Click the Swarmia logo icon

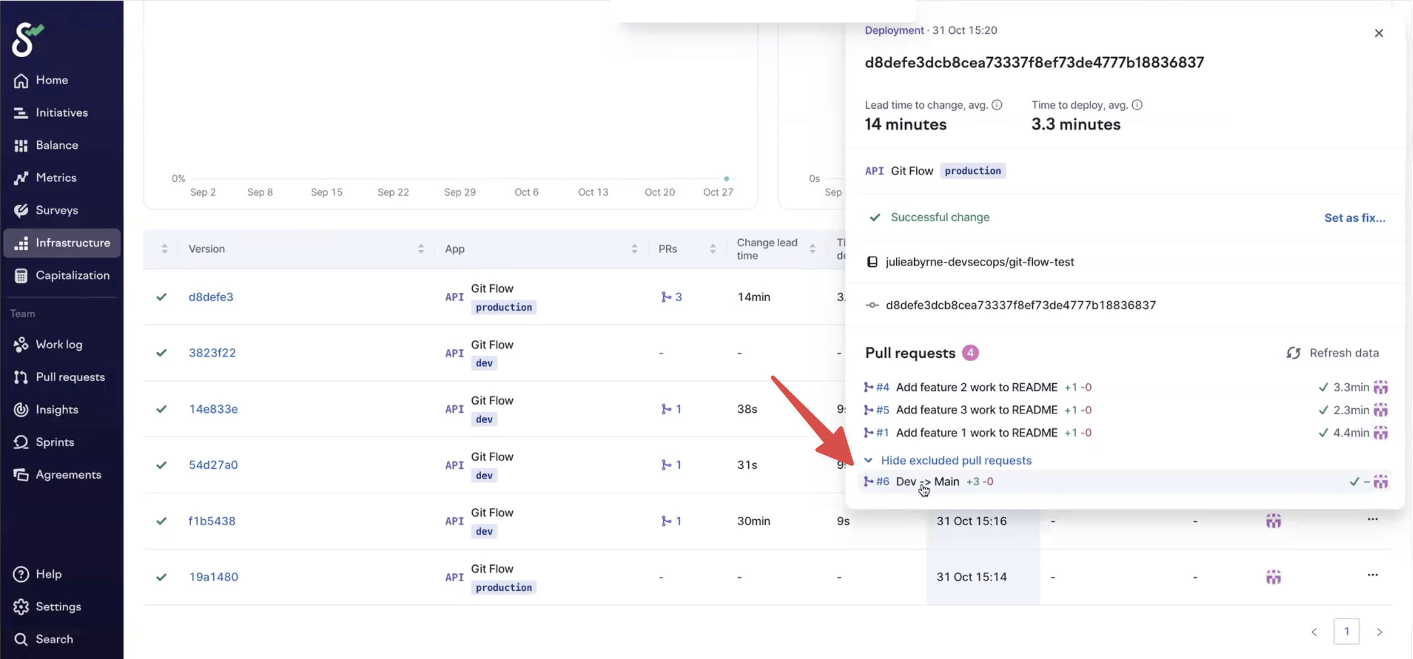27,39
